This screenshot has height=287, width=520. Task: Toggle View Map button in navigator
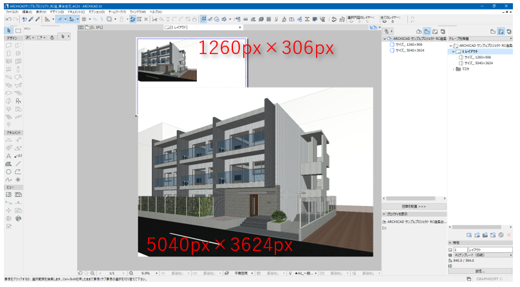pyautogui.click(x=427, y=32)
